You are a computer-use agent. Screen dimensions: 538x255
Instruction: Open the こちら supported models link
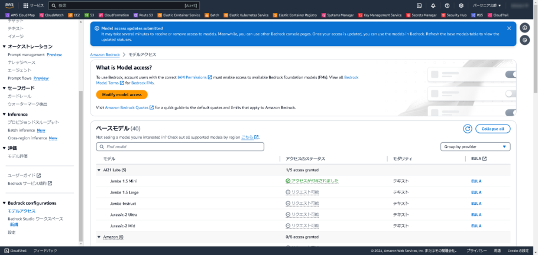[x=249, y=138]
